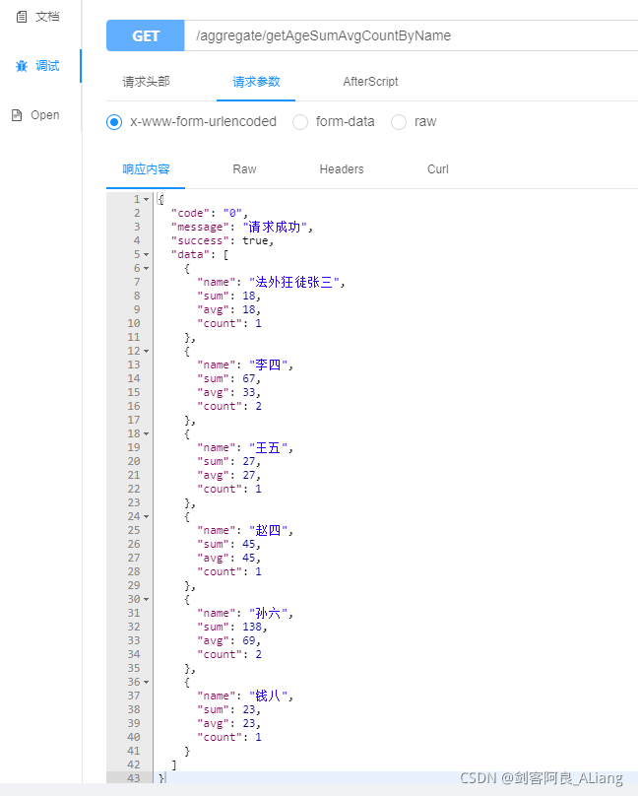Collapse the 孙六 JSON object
The height and width of the screenshot is (796, 638).
pyautogui.click(x=146, y=598)
